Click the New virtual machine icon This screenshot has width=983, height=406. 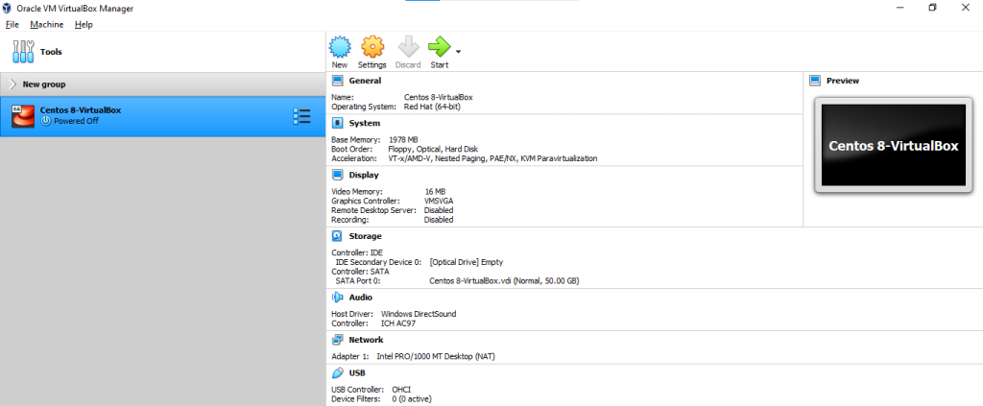click(340, 47)
